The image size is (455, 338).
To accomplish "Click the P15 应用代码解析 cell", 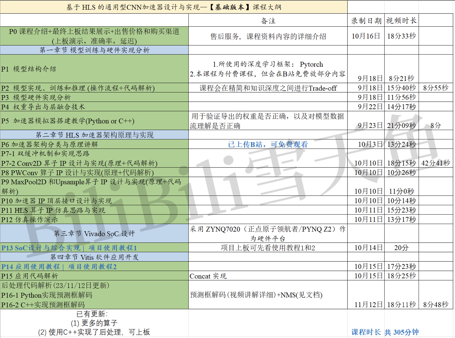I will click(94, 276).
